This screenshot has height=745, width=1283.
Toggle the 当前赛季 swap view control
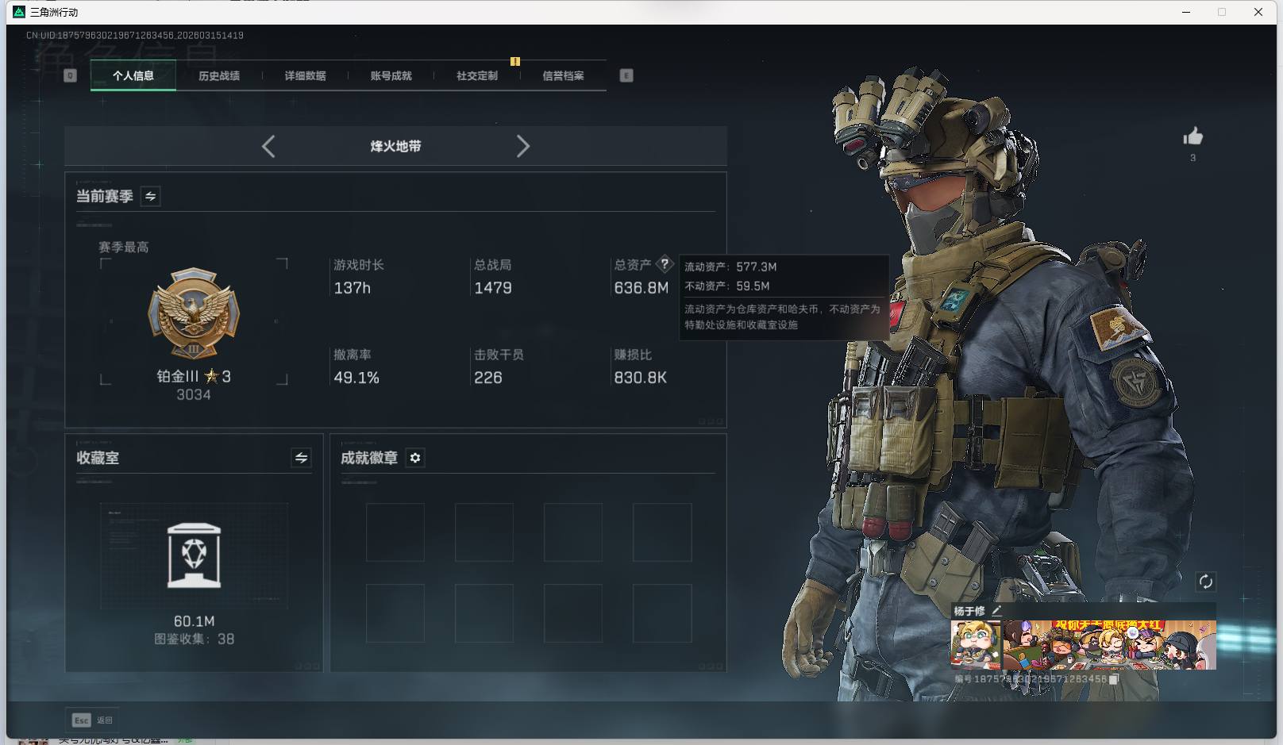pos(149,196)
